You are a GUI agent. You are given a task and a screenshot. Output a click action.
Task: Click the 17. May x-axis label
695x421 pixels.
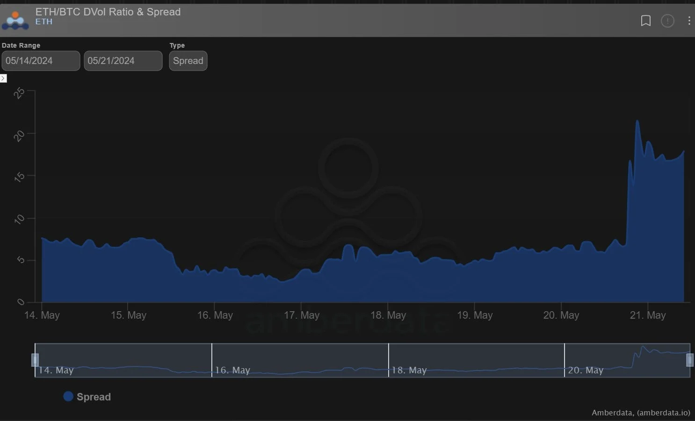(302, 315)
